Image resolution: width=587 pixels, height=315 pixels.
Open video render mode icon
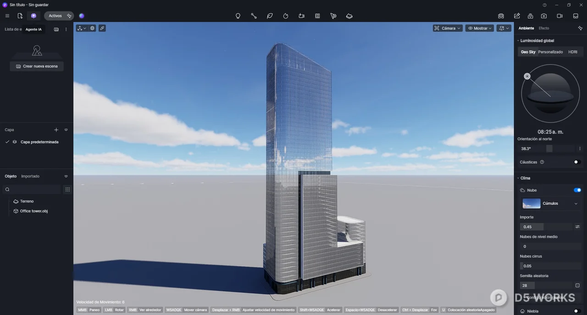pyautogui.click(x=559, y=16)
